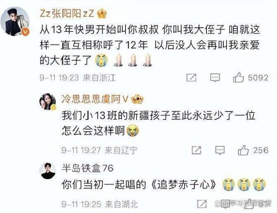Open 冷思思思虞阿V profile avatar
277x213 pixels.
tap(48, 102)
